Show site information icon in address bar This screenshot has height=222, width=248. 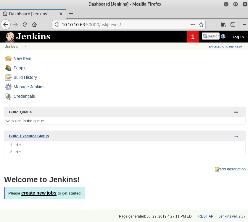point(57,25)
